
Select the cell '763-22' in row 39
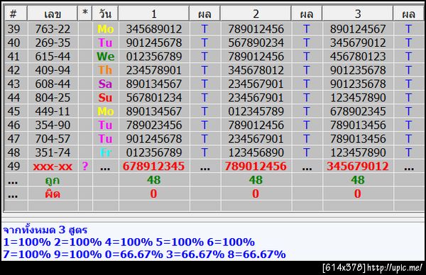pyautogui.click(x=53, y=29)
